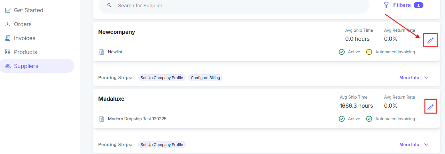This screenshot has height=154, width=445.
Task: Navigate to Products in the sidebar
Action: [25, 52]
